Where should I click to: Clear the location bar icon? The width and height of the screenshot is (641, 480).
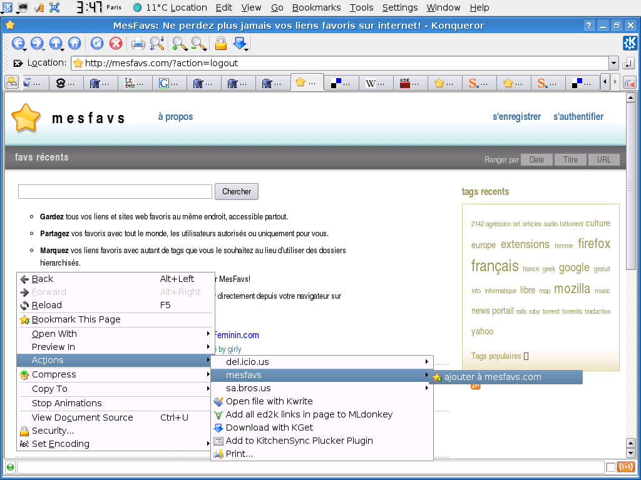[x=18, y=63]
